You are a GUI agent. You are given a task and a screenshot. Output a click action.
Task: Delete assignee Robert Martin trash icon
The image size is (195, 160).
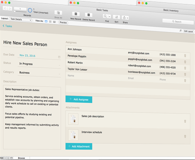[185, 68]
